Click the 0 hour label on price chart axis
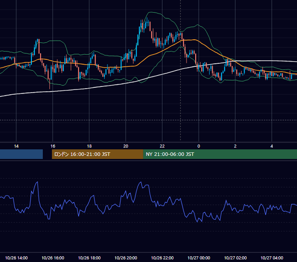The height and width of the screenshot is (262, 297). click(199, 146)
